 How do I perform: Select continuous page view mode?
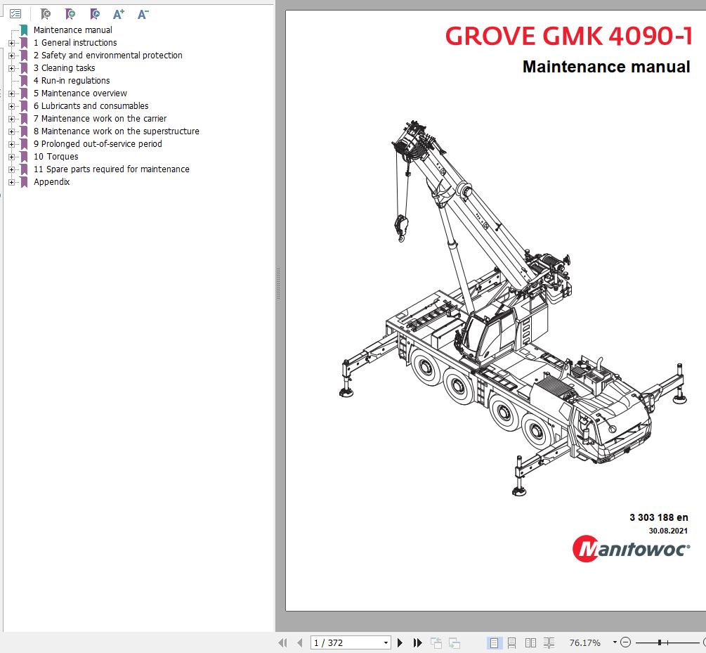click(x=512, y=642)
